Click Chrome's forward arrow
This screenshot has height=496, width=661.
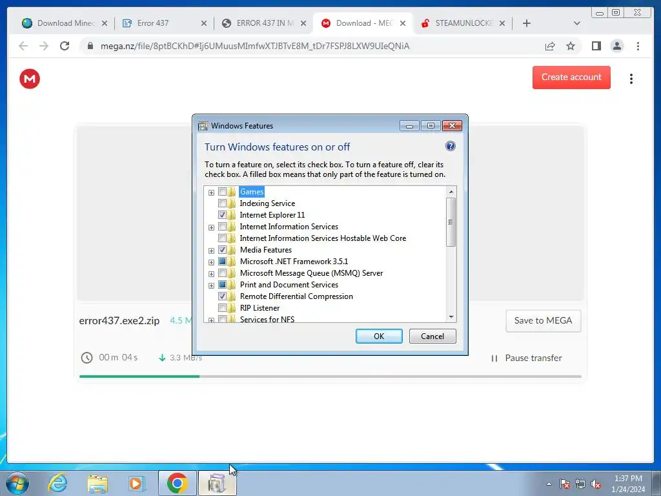44,46
